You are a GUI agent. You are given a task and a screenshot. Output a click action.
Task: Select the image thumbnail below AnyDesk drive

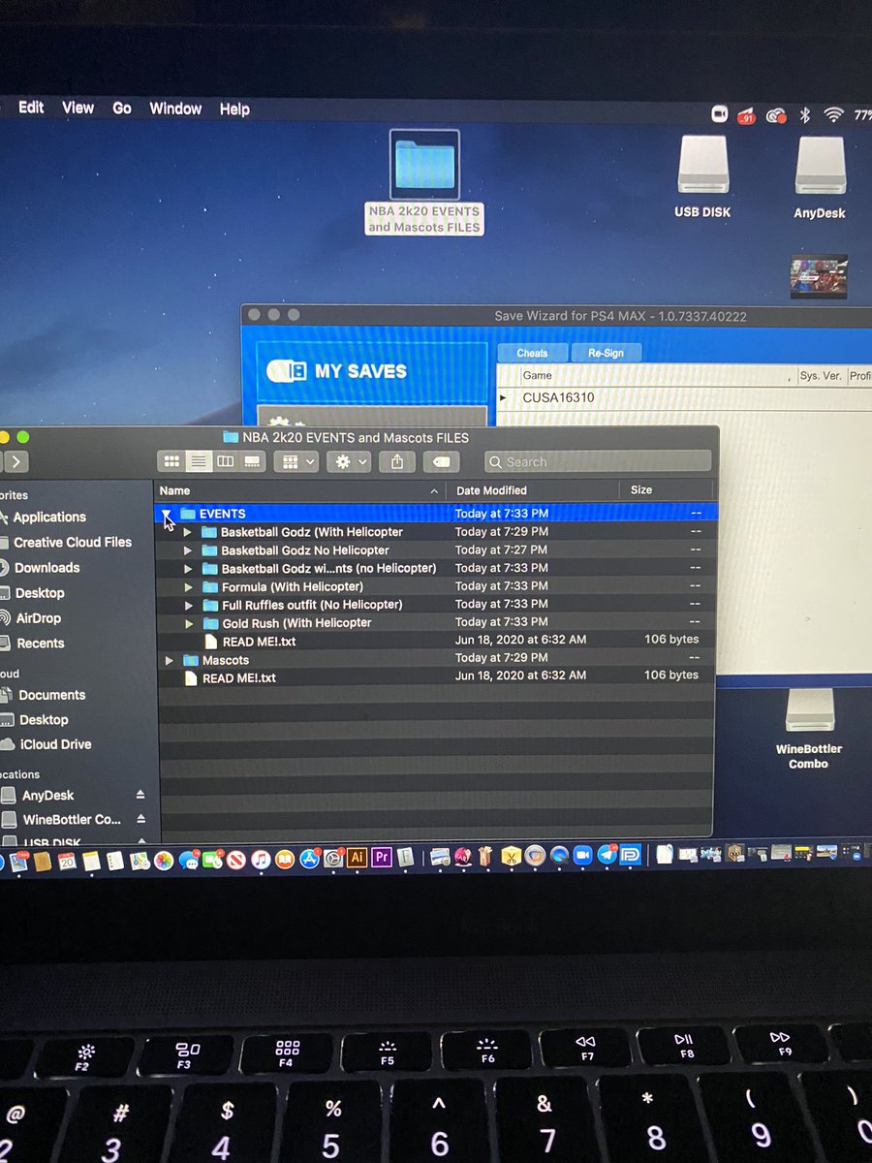820,277
